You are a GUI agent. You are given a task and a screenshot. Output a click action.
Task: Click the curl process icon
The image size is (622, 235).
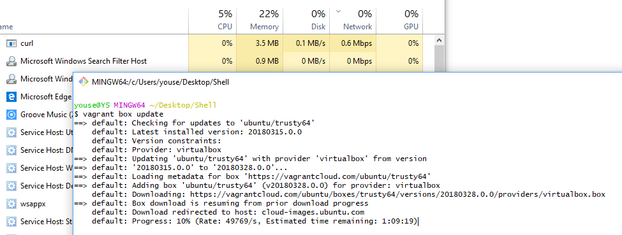[x=11, y=43]
